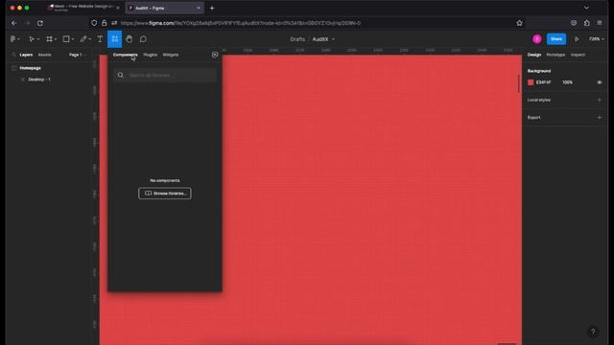Viewport: 614px width, 345px height.
Task: Switch to the first browser tab
Action: tap(83, 8)
